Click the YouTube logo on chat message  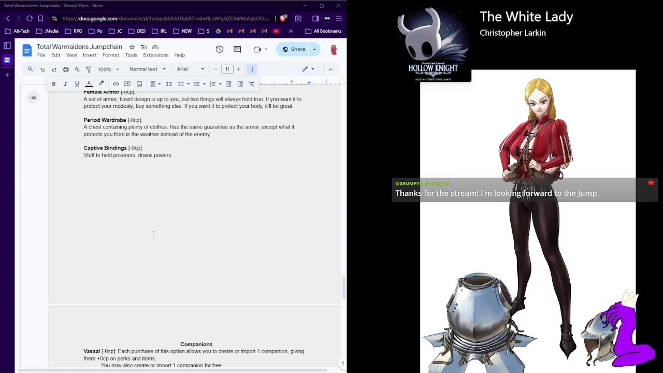[x=651, y=183]
